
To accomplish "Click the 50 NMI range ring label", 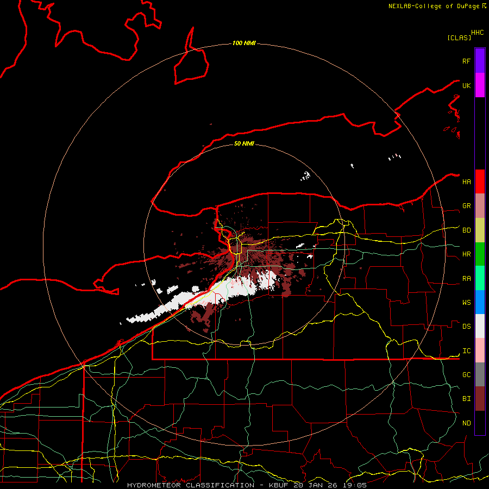I will 244,143.
